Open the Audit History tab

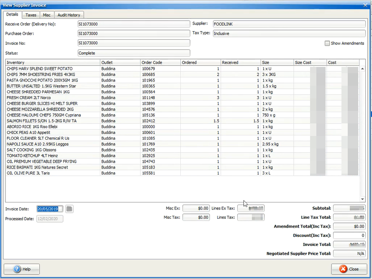tap(69, 15)
